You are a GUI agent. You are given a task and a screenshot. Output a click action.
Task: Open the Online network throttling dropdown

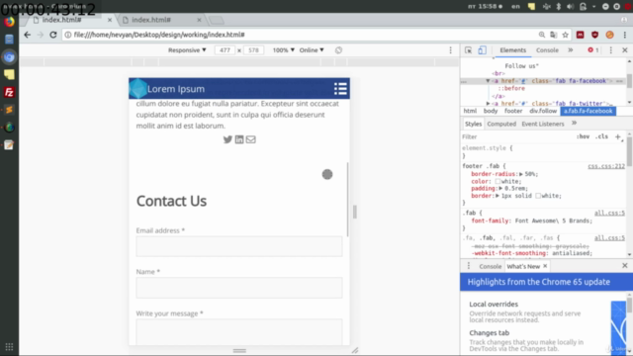pos(312,50)
